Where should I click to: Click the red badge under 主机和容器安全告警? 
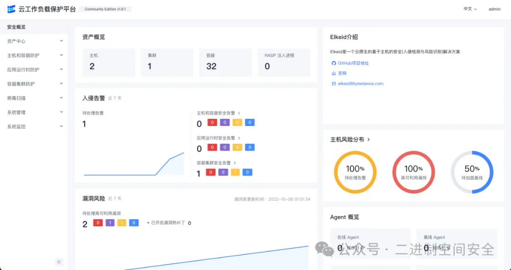[x=212, y=123]
